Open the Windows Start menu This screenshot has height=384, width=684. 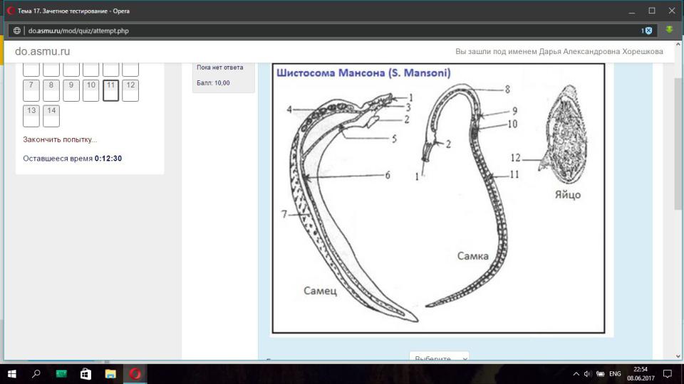coord(12,373)
